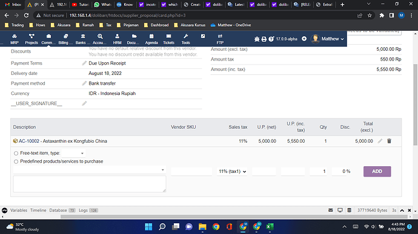Open the 11% (tax1) sales tax dropdown
This screenshot has width=418, height=234.
[x=232, y=172]
